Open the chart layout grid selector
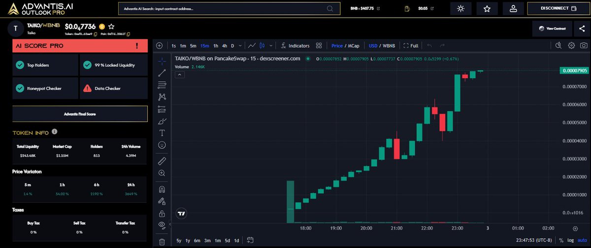Screen dimensions: 591x248 tap(319, 46)
